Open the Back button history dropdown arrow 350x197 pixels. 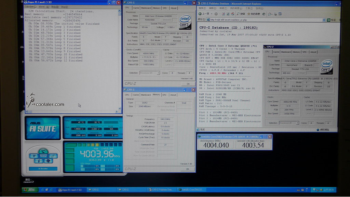click(x=211, y=14)
